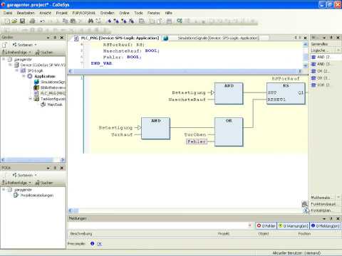Click the info icon next to Precompile
Image resolution: width=342 pixels, height=256 pixels.
[92, 243]
